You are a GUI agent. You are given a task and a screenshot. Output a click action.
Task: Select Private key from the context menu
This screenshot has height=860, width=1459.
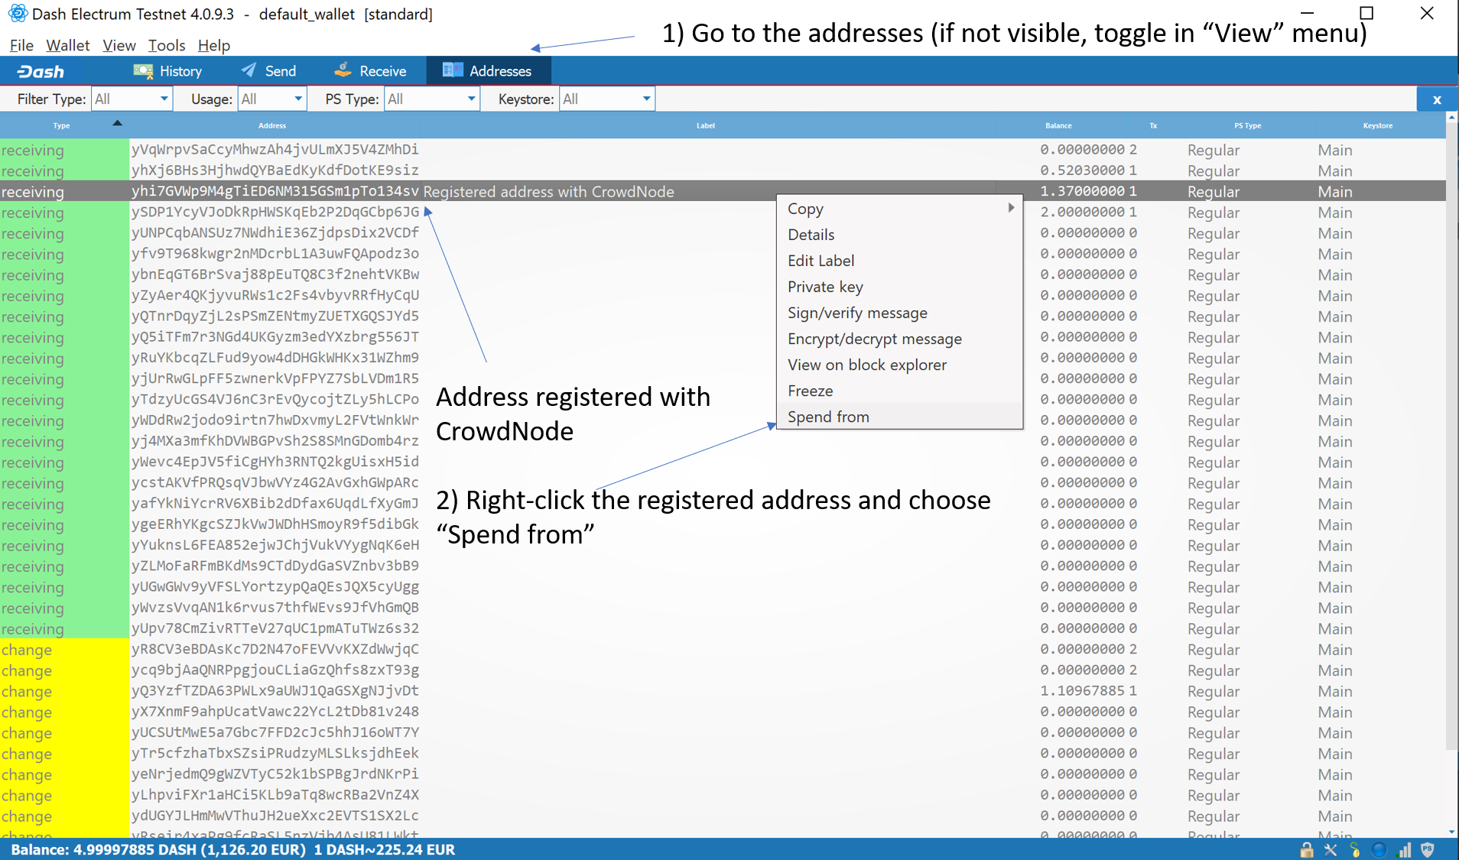(x=900, y=287)
